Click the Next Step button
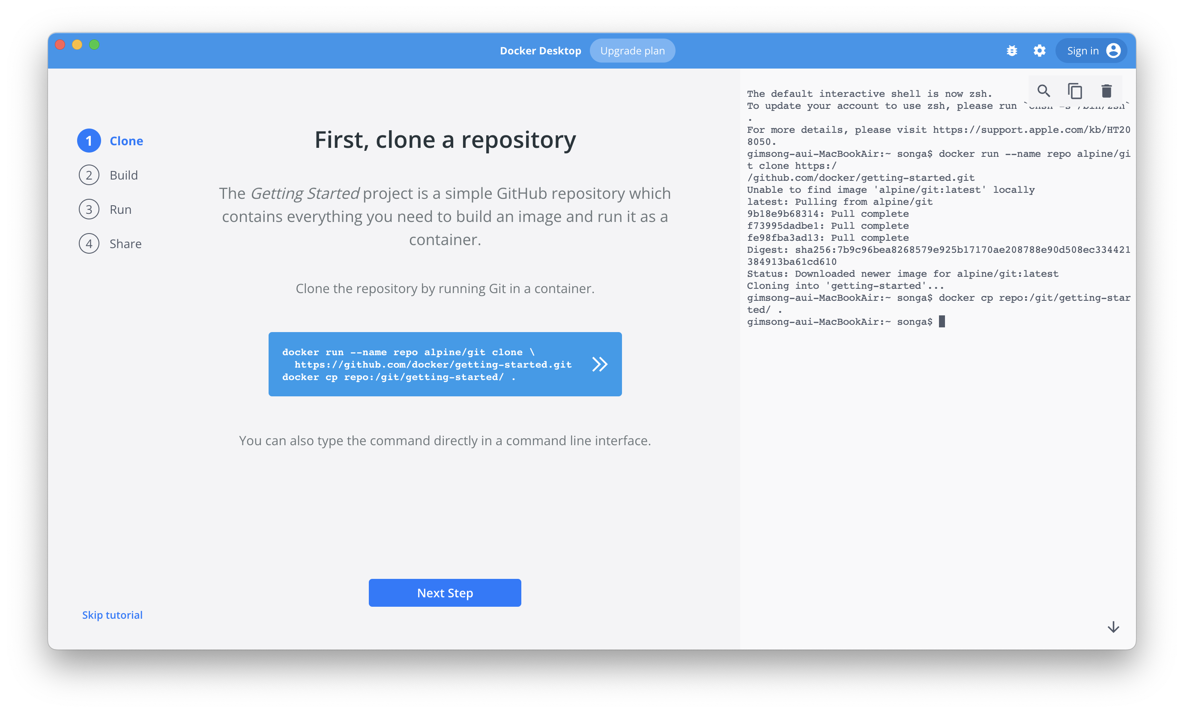The image size is (1184, 713). tap(445, 593)
